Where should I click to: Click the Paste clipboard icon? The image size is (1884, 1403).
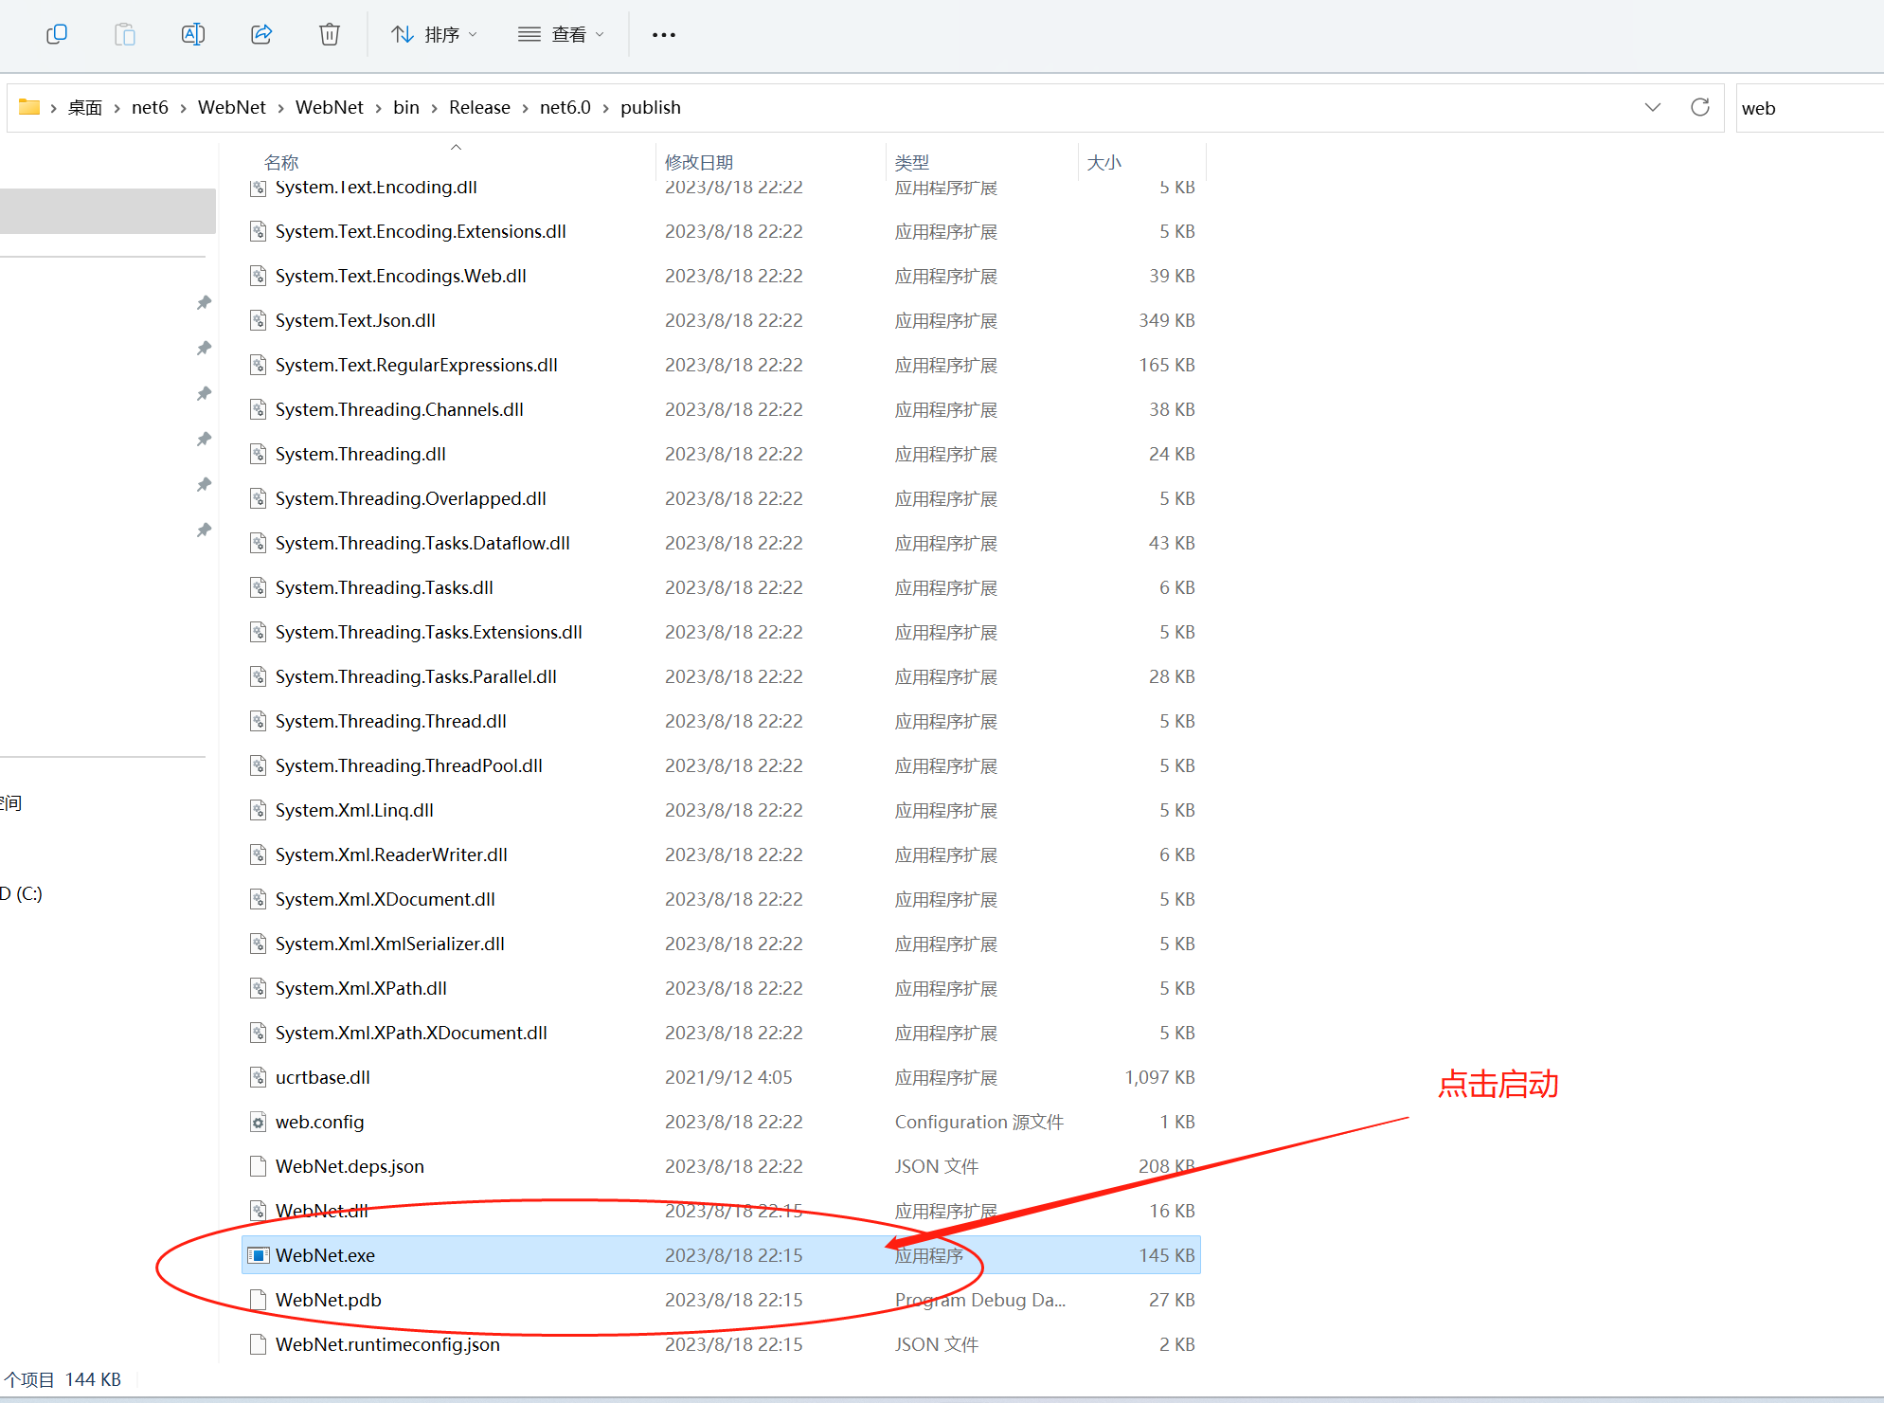[125, 34]
